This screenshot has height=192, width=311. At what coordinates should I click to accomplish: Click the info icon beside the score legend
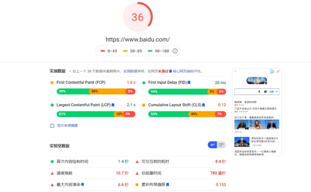[x=175, y=51]
